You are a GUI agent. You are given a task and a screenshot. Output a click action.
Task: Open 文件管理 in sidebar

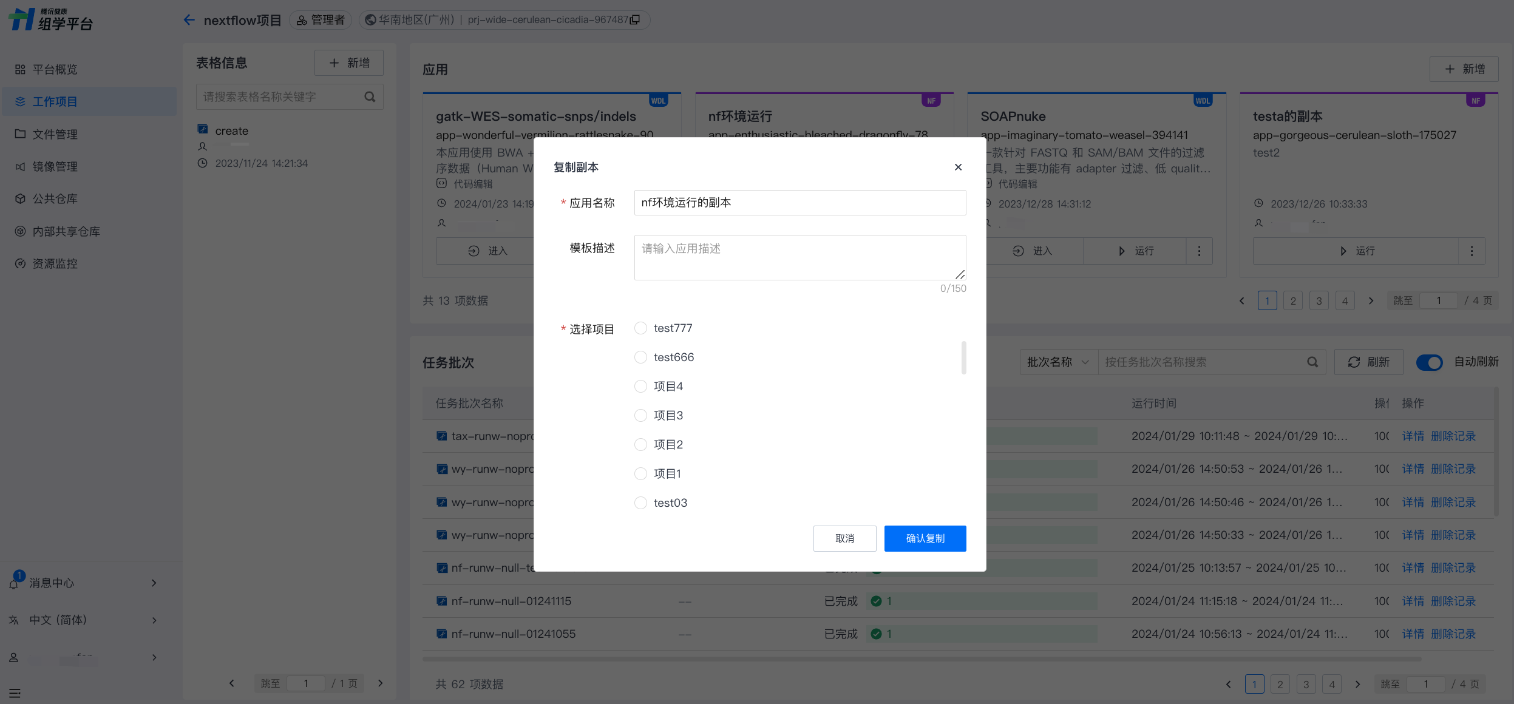[55, 134]
